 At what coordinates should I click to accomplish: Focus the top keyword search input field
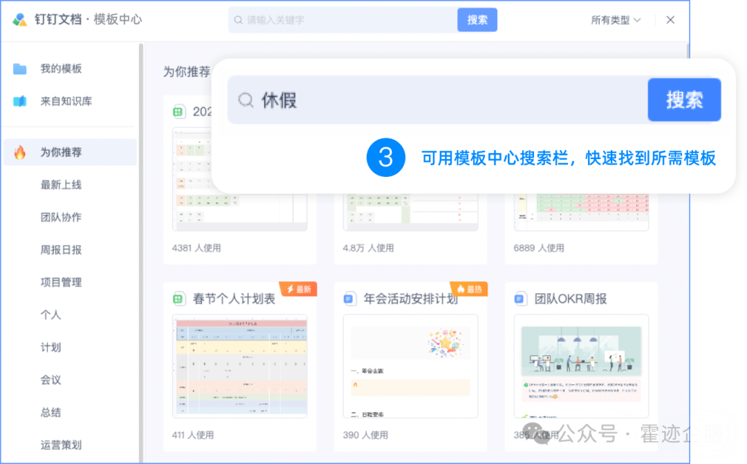tap(343, 20)
